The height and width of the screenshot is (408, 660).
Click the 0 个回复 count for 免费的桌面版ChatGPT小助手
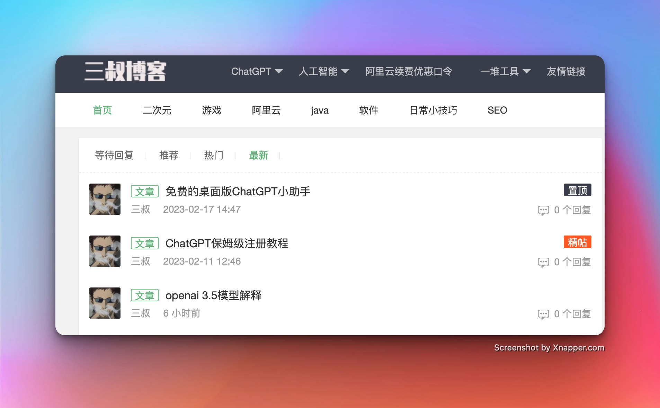[x=572, y=210]
